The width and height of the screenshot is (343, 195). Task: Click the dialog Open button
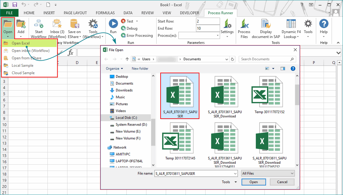254,182
